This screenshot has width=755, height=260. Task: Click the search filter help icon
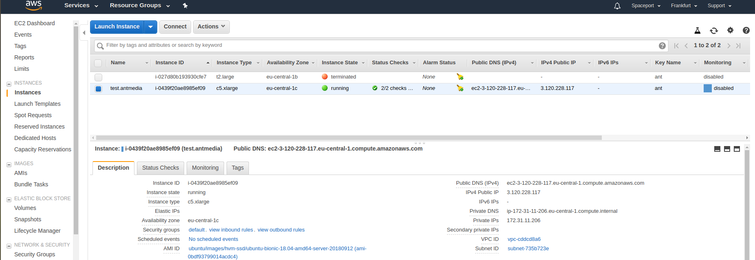[x=663, y=46]
